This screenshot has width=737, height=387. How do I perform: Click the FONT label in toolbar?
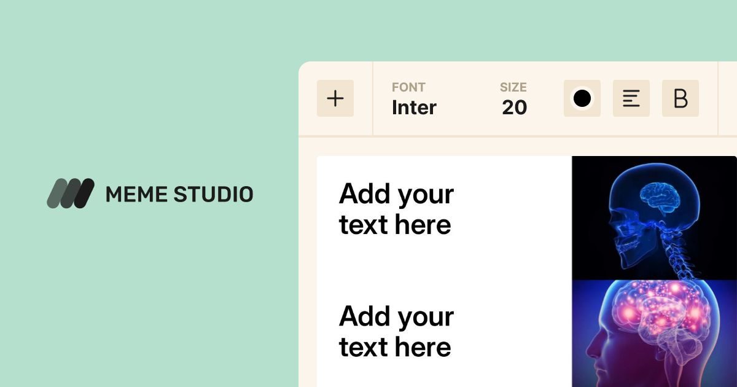coord(408,87)
